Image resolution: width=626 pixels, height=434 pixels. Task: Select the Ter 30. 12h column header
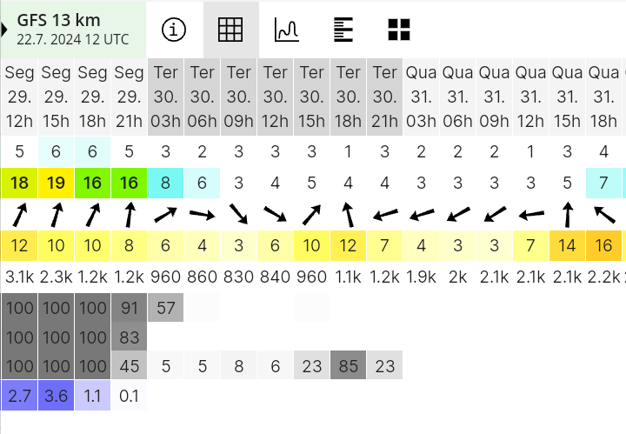pyautogui.click(x=275, y=97)
